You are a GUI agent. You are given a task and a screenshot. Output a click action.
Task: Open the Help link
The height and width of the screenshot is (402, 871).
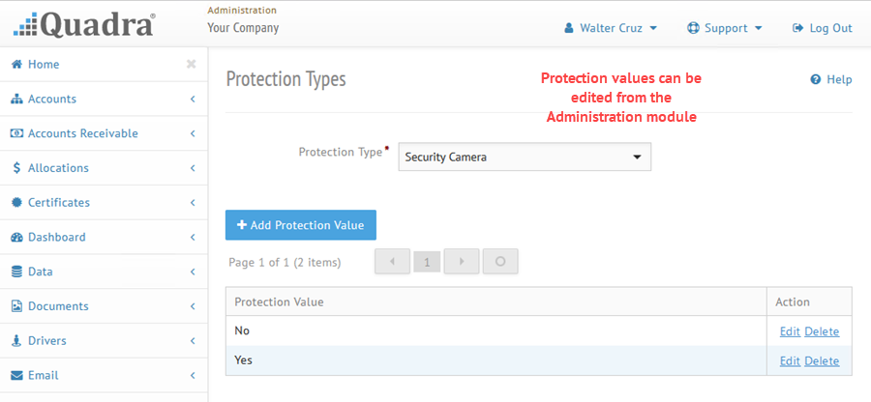tap(831, 79)
